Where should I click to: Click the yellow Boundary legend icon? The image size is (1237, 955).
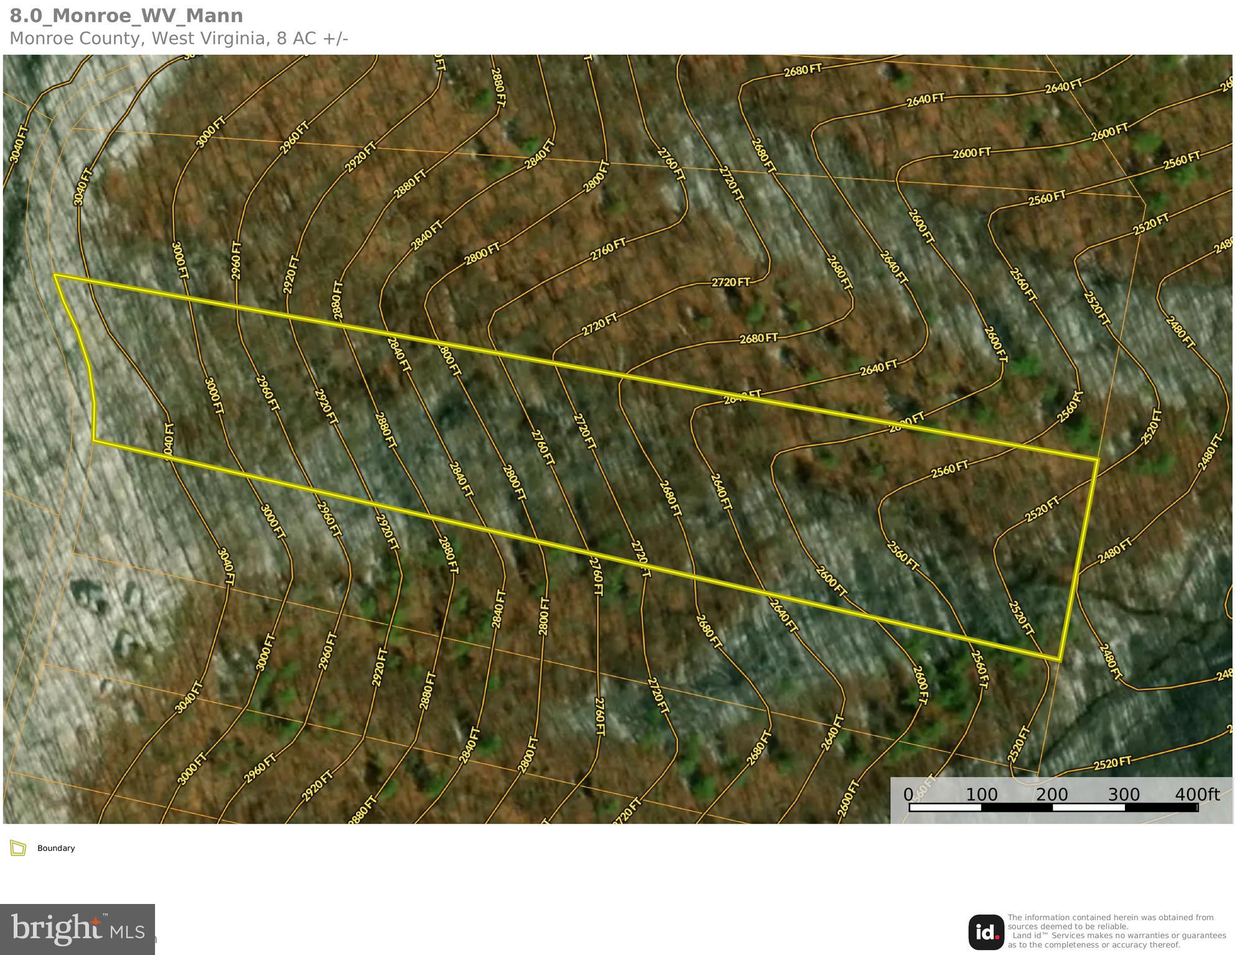tap(18, 848)
